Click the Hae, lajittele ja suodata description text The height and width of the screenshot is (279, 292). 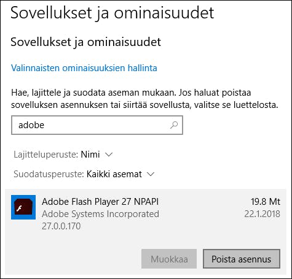[x=144, y=99]
